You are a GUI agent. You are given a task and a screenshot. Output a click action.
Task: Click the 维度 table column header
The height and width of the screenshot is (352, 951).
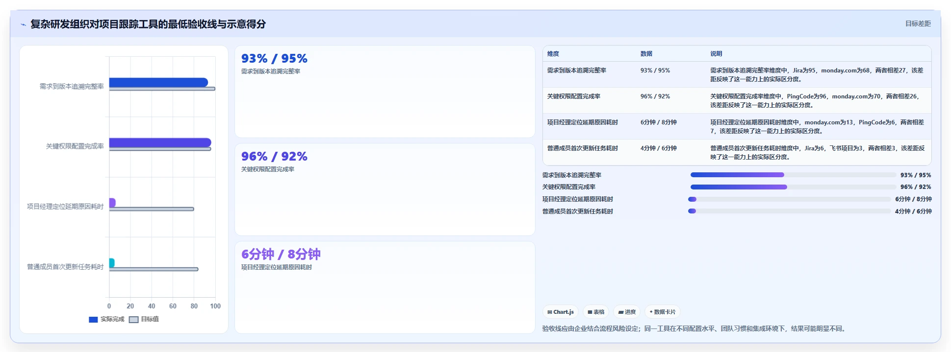coord(553,54)
